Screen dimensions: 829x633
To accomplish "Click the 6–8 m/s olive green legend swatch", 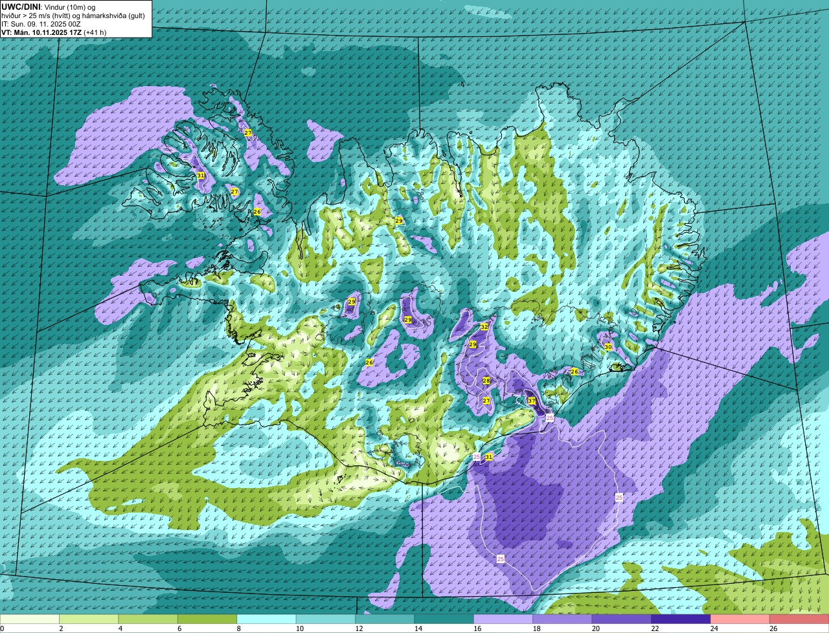I will (x=207, y=619).
